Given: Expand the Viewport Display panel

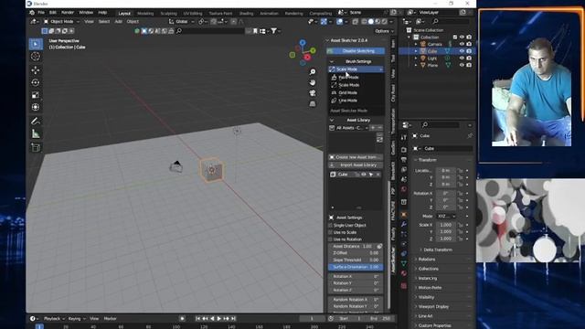Looking at the screenshot, I should 432,307.
